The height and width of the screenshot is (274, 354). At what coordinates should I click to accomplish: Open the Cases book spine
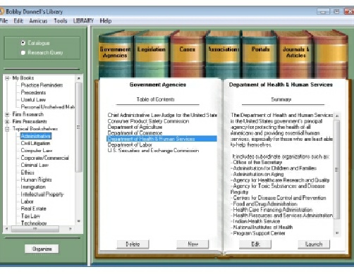point(188,54)
